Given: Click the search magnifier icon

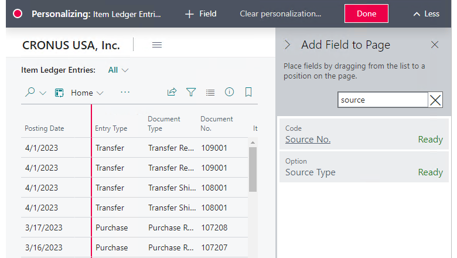Looking at the screenshot, I should point(30,93).
